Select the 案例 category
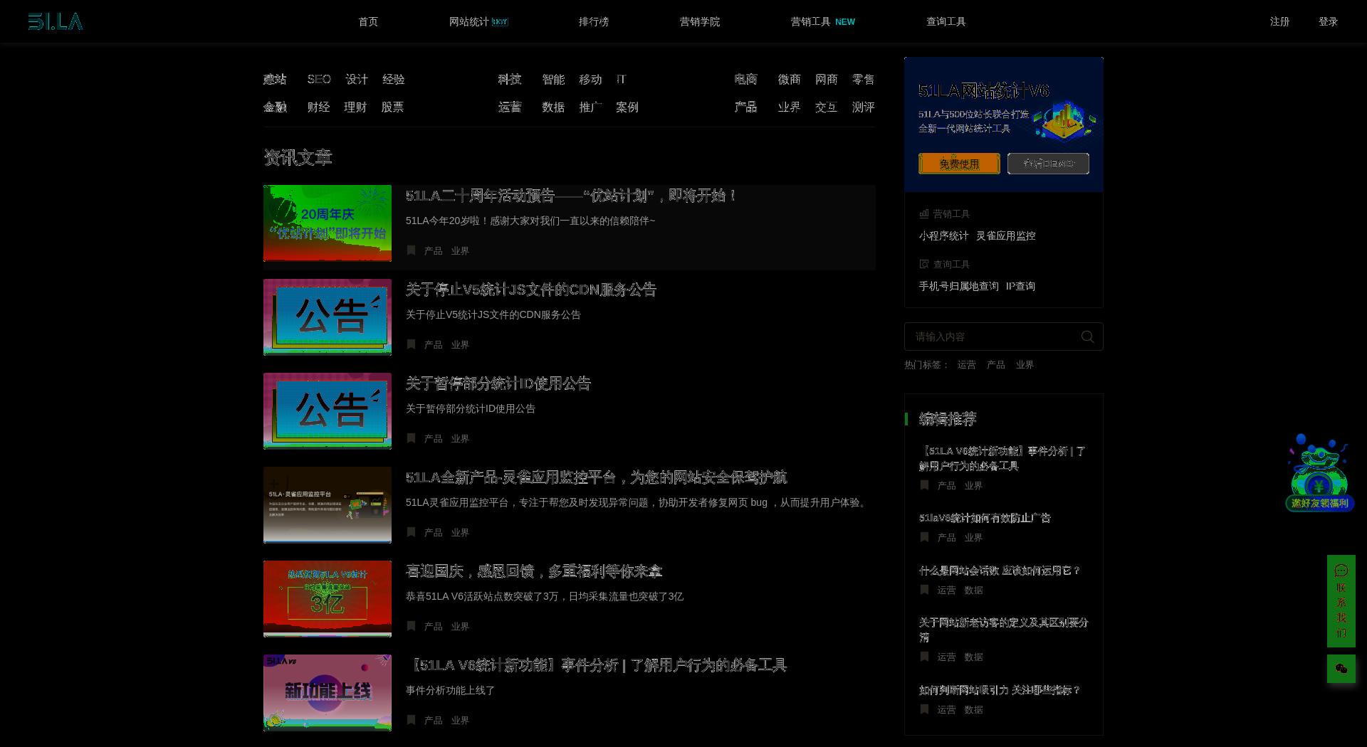Screen dimensions: 1367x747 [x=627, y=107]
